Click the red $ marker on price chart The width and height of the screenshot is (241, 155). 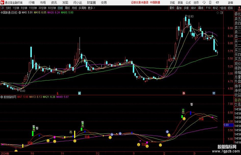(57, 93)
